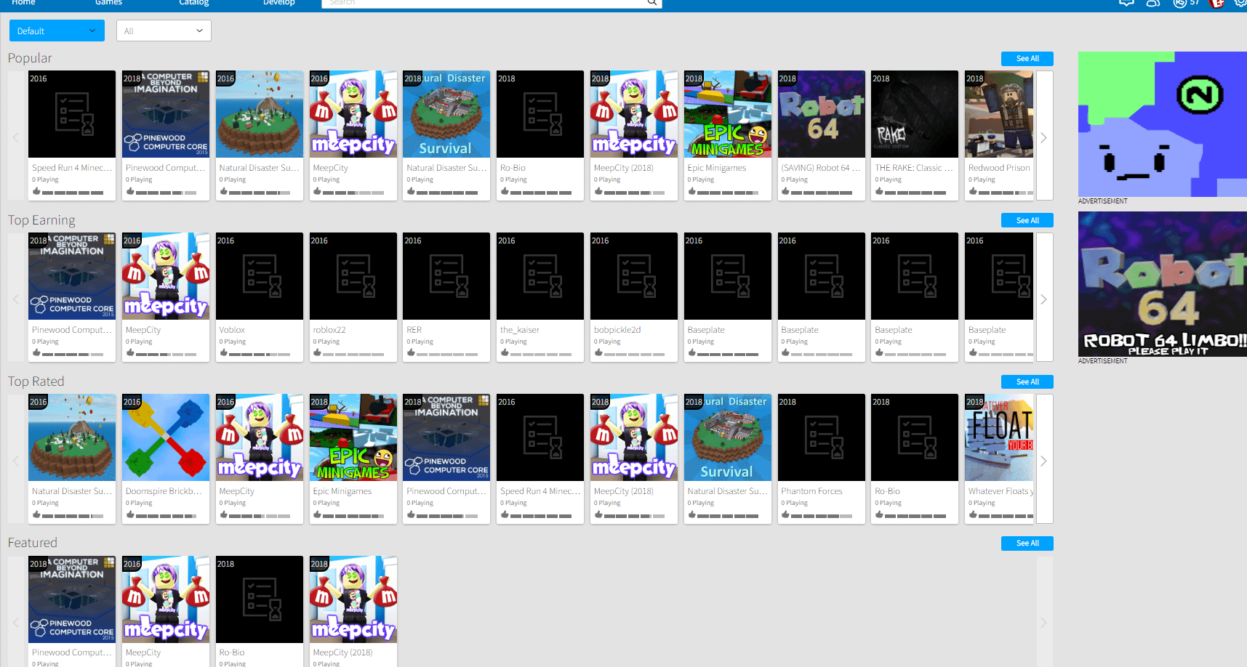Click rating bar on Popular MeepCity (2018) card
Image resolution: width=1247 pixels, height=667 pixels.
(634, 193)
